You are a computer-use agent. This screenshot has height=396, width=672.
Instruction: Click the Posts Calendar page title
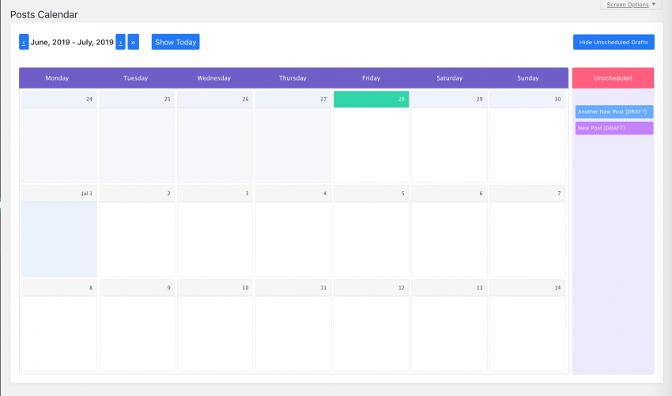[x=44, y=14]
